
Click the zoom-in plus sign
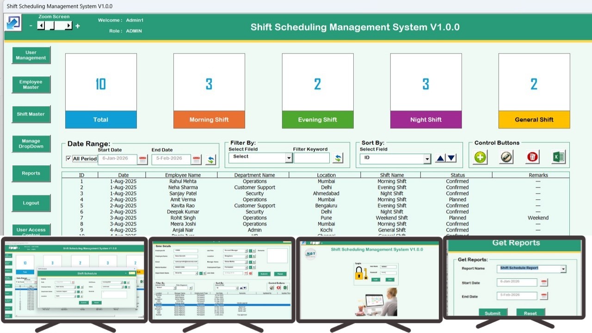coord(78,26)
